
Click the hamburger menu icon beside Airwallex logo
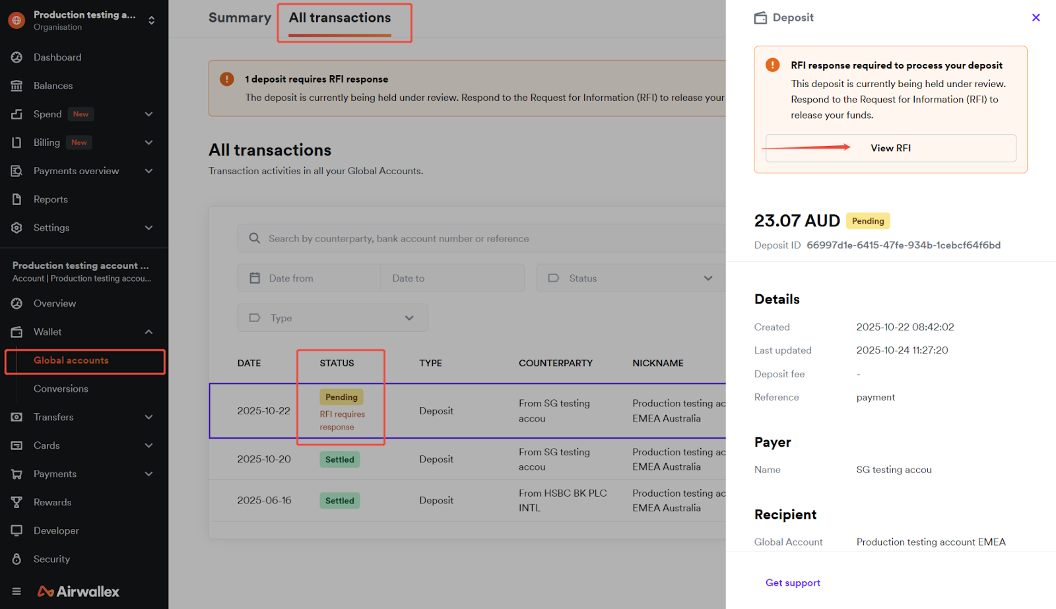16,591
